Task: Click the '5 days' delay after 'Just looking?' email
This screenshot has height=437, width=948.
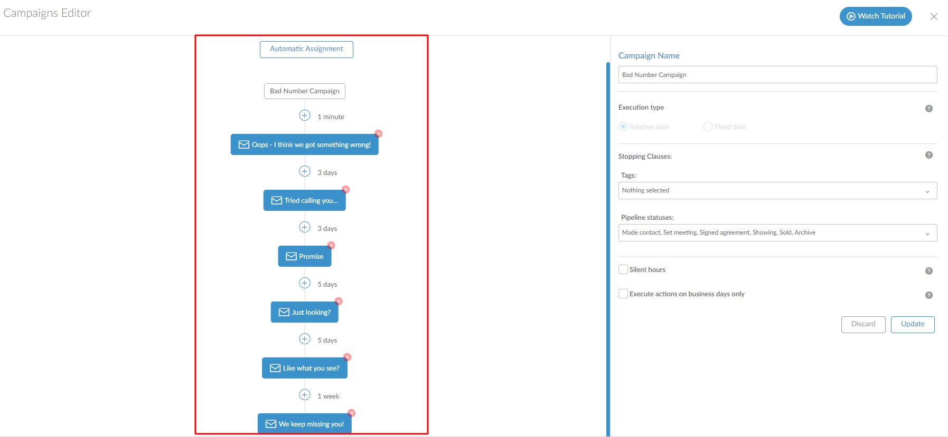Action: click(x=327, y=341)
